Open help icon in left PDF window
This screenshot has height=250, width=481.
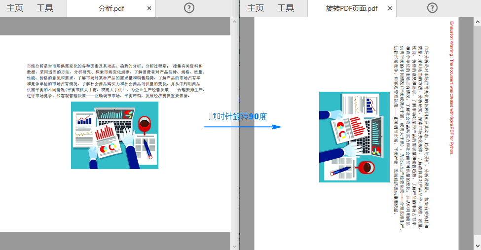189,8
